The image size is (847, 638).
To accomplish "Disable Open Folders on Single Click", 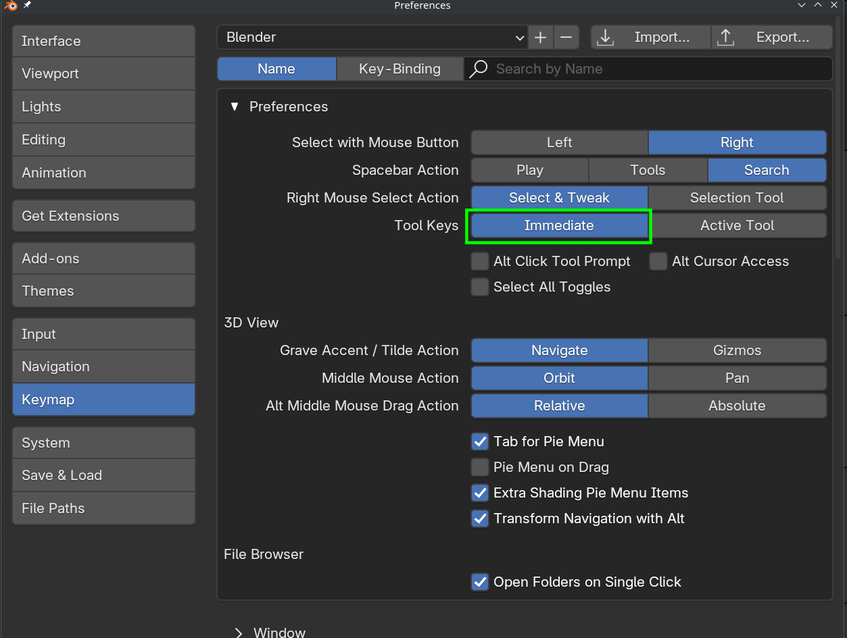I will (480, 582).
